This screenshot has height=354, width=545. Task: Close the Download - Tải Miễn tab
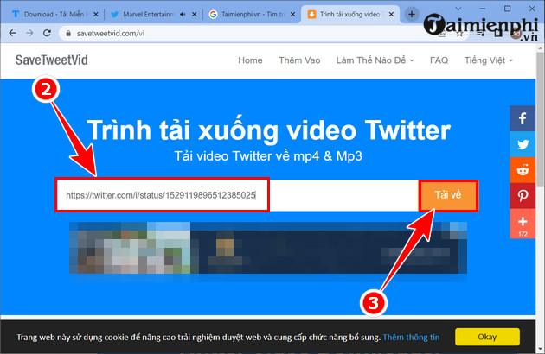[96, 14]
